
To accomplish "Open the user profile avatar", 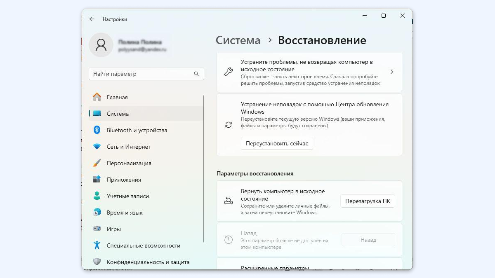I will point(101,45).
